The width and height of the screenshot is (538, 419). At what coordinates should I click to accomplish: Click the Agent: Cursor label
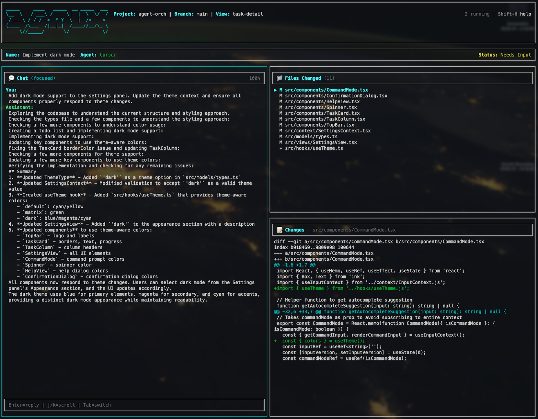[98, 55]
